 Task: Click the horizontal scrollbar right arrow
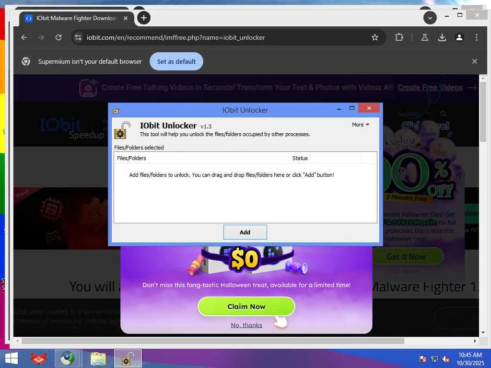pyautogui.click(x=475, y=341)
